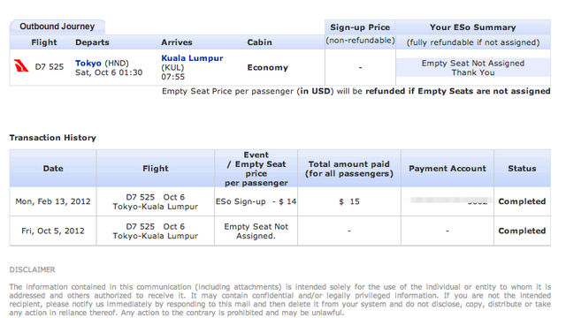Select the Departs column header
Screen dimensions: 566x318
point(92,42)
